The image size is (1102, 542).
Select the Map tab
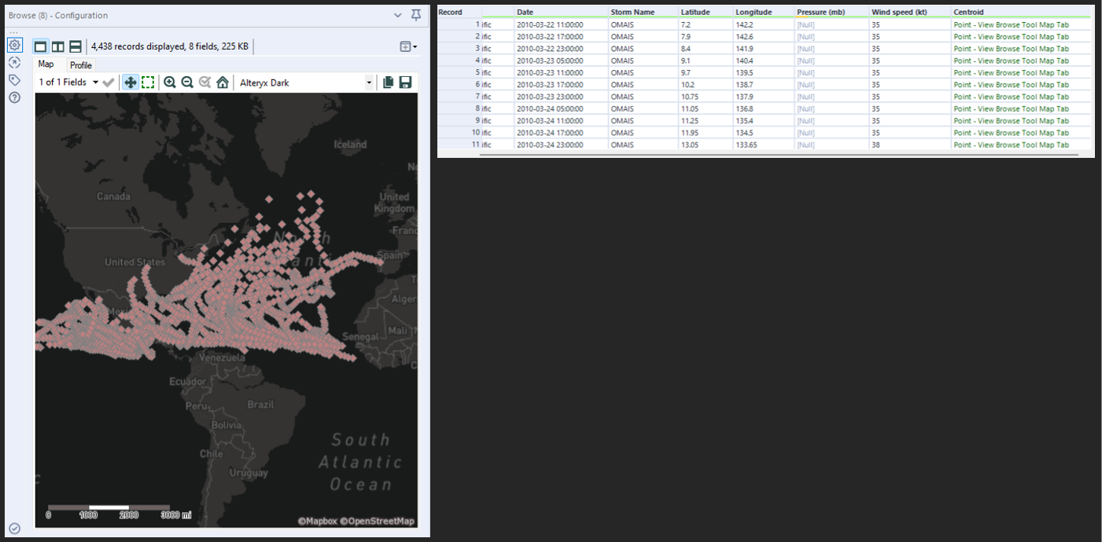click(46, 64)
